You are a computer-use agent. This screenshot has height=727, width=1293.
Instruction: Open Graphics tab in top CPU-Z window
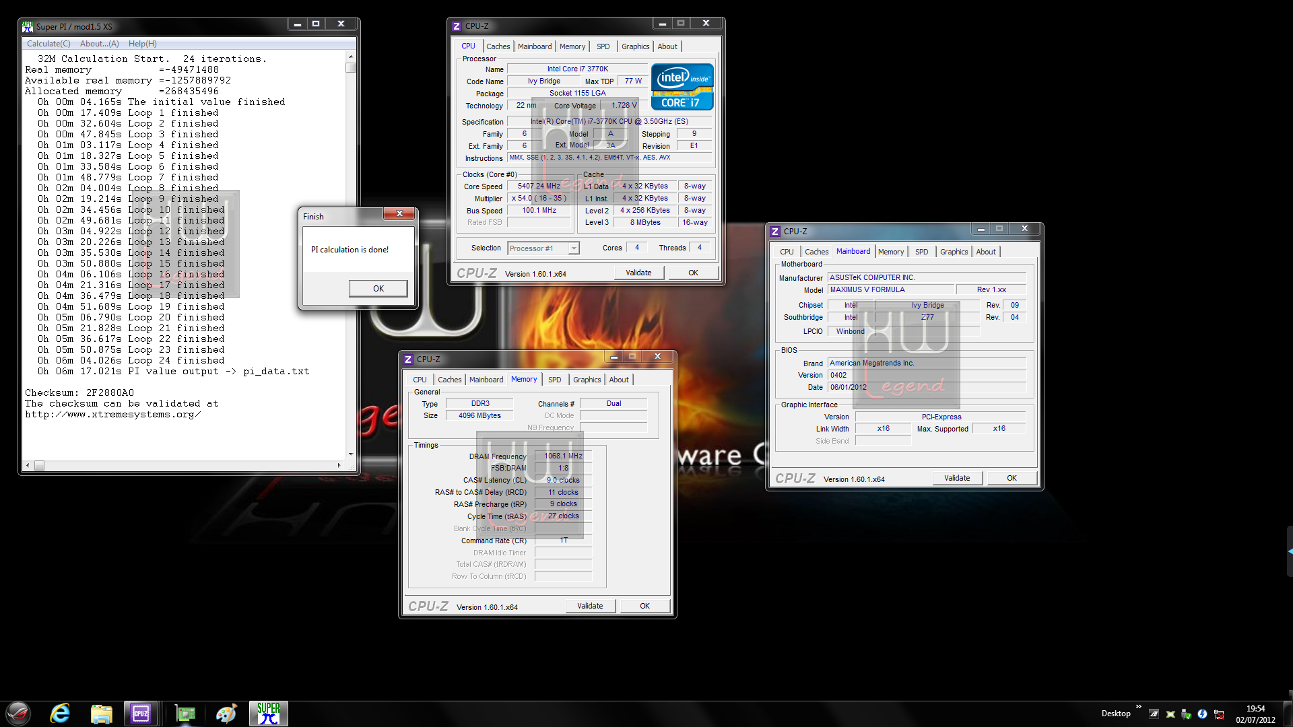(x=636, y=46)
